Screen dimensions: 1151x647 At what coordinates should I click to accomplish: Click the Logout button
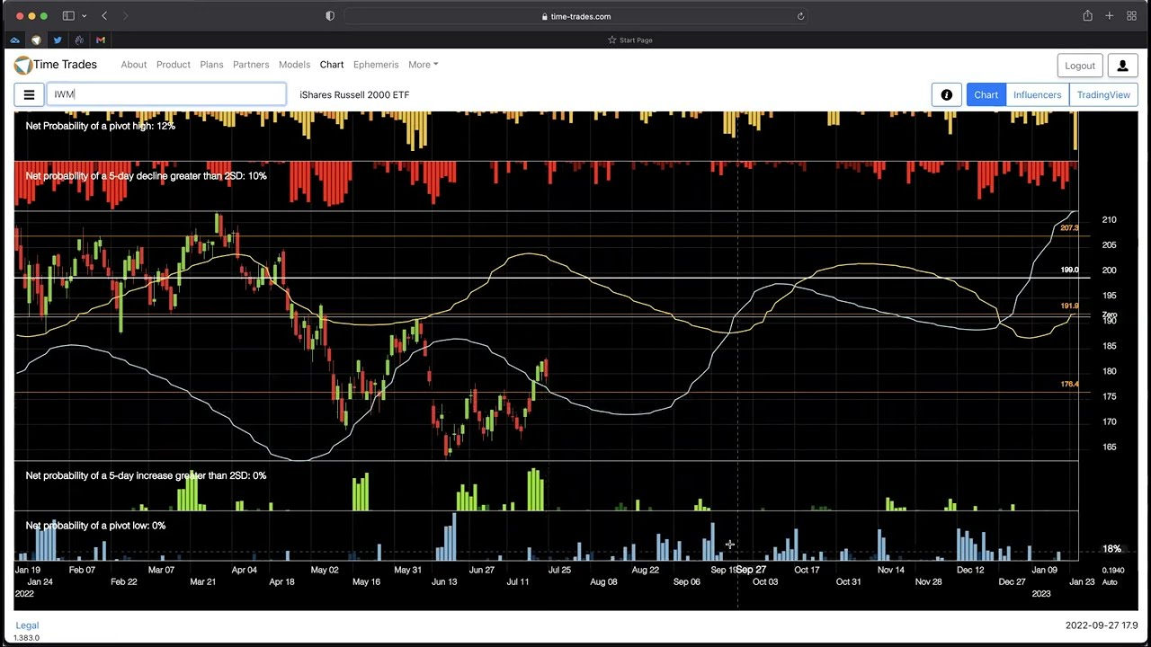1080,66
